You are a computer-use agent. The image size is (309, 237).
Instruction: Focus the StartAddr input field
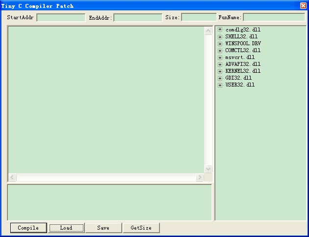(x=61, y=18)
